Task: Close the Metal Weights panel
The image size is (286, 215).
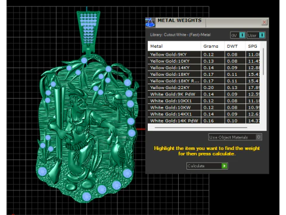Action: point(264,22)
